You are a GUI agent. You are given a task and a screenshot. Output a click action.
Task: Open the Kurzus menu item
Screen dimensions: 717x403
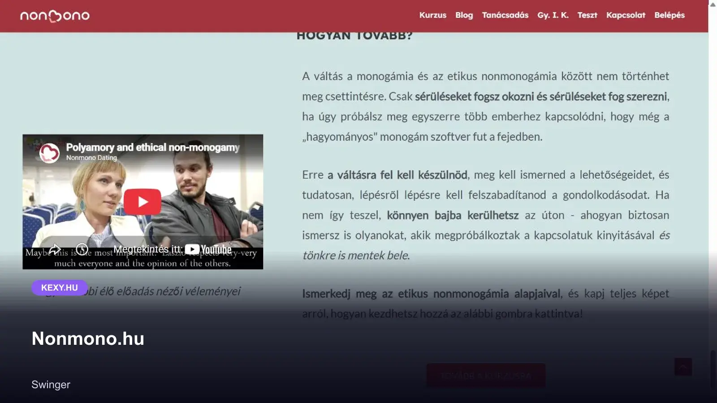[432, 15]
